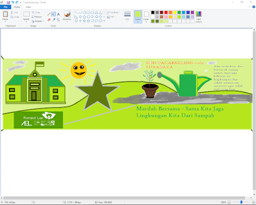Choose the Curve shape
This screenshot has width=256, height=205.
tap(80, 13)
